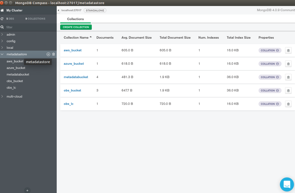Click the CREATE COLLECTION button

76,27
